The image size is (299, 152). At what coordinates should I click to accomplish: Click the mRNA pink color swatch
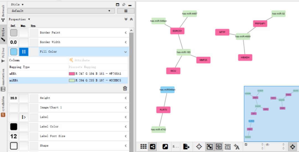(x=72, y=74)
